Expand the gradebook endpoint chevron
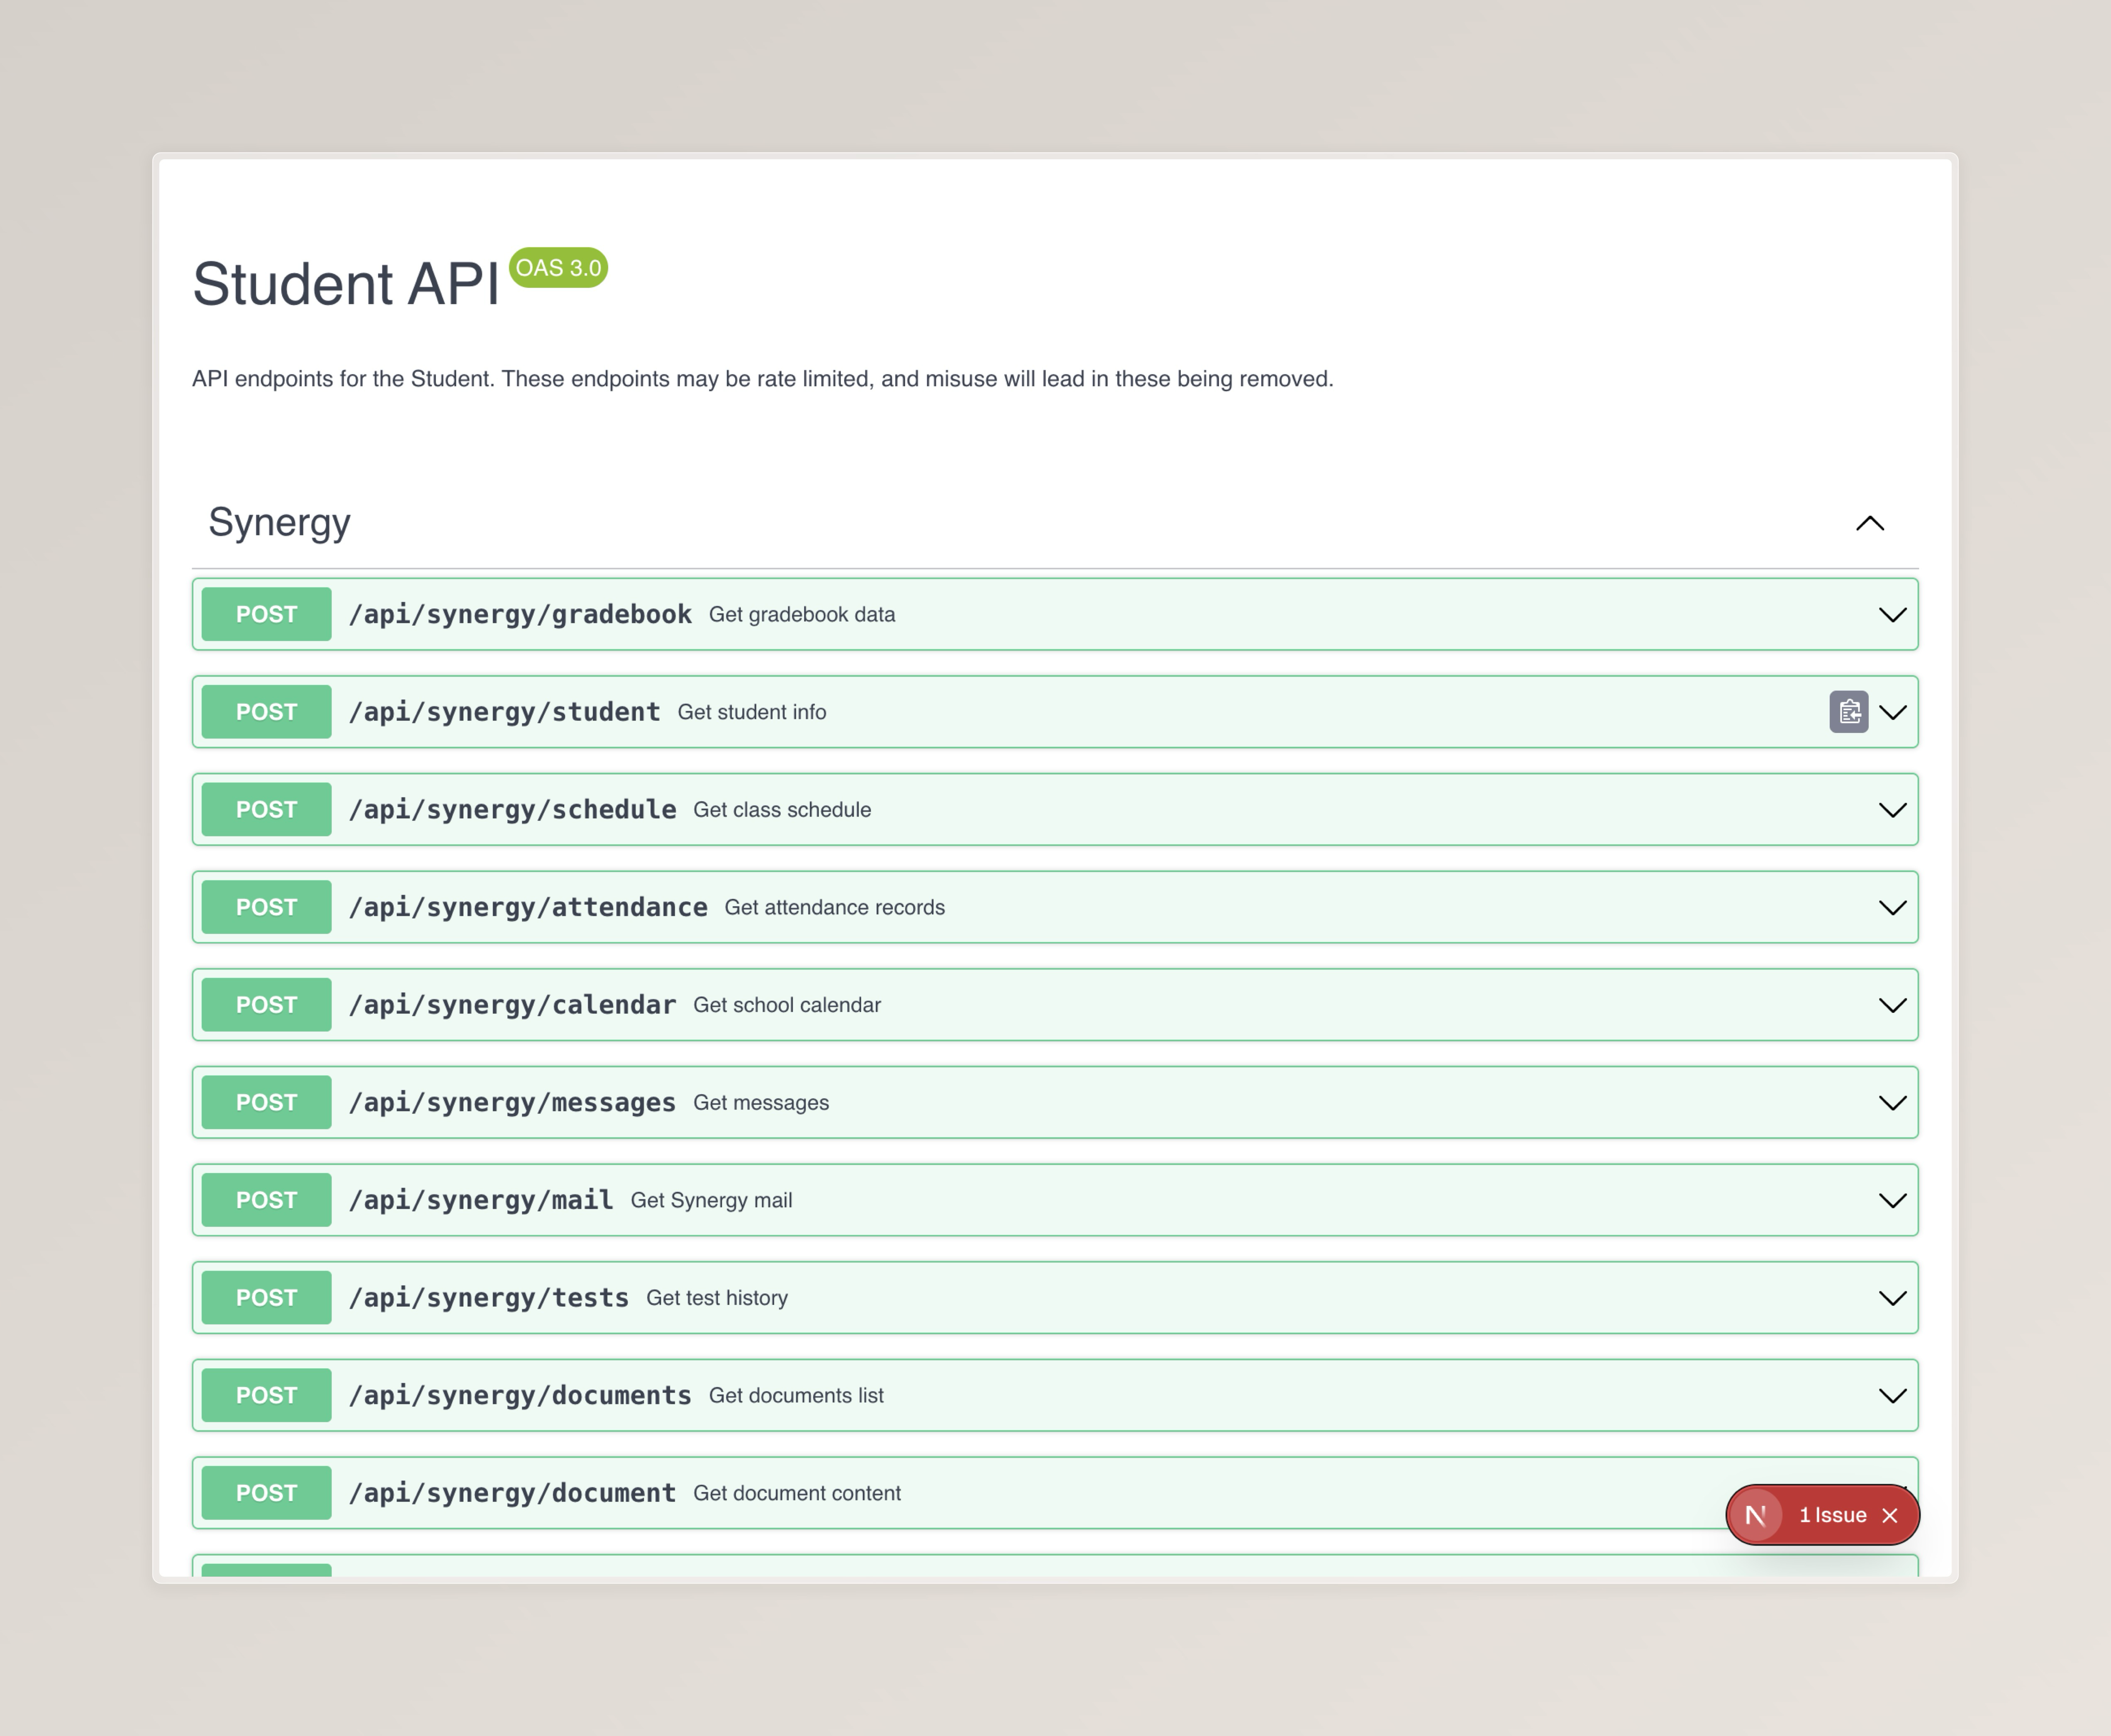 tap(1892, 615)
